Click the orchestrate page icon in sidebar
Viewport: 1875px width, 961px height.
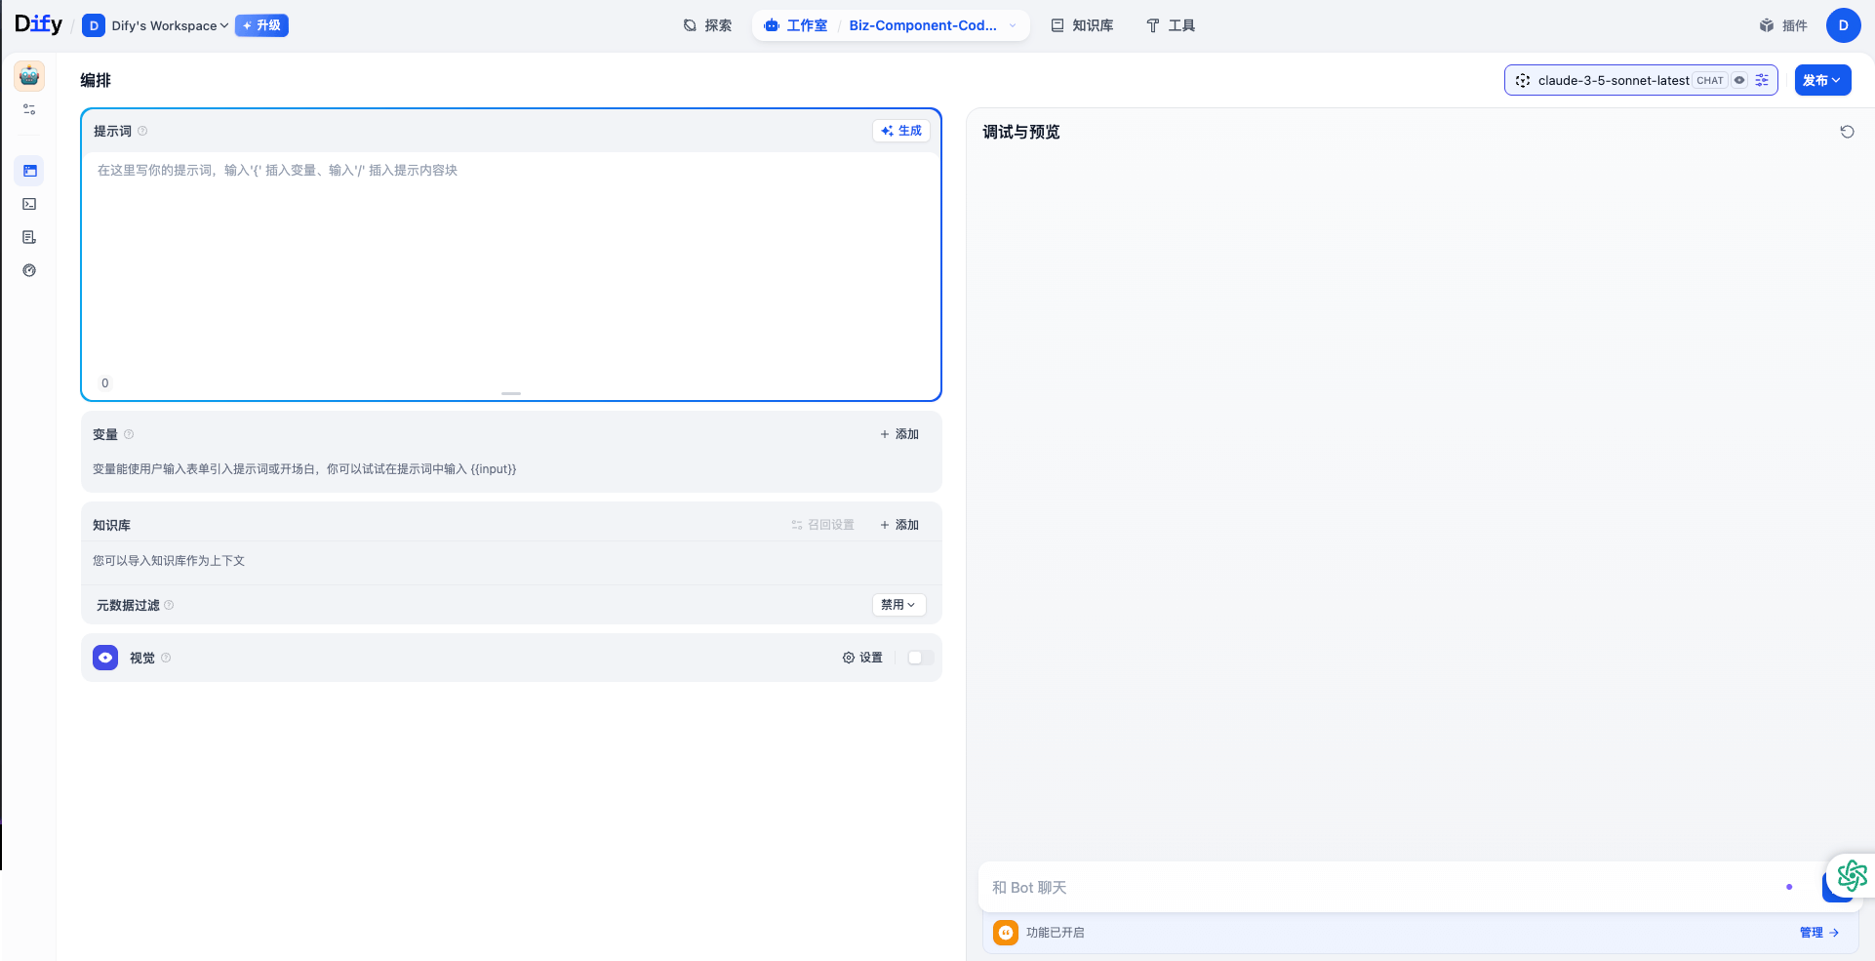click(x=29, y=171)
